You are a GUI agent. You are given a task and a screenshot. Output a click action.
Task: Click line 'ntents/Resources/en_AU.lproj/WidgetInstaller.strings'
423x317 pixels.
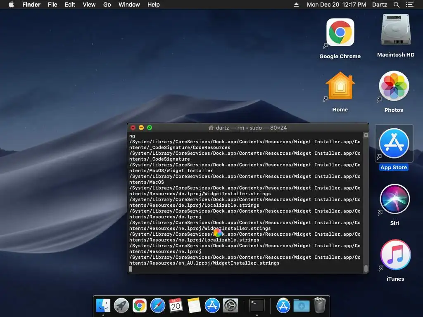204,263
